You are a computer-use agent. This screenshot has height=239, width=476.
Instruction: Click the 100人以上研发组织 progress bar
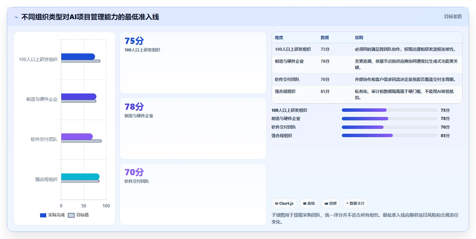(x=390, y=110)
